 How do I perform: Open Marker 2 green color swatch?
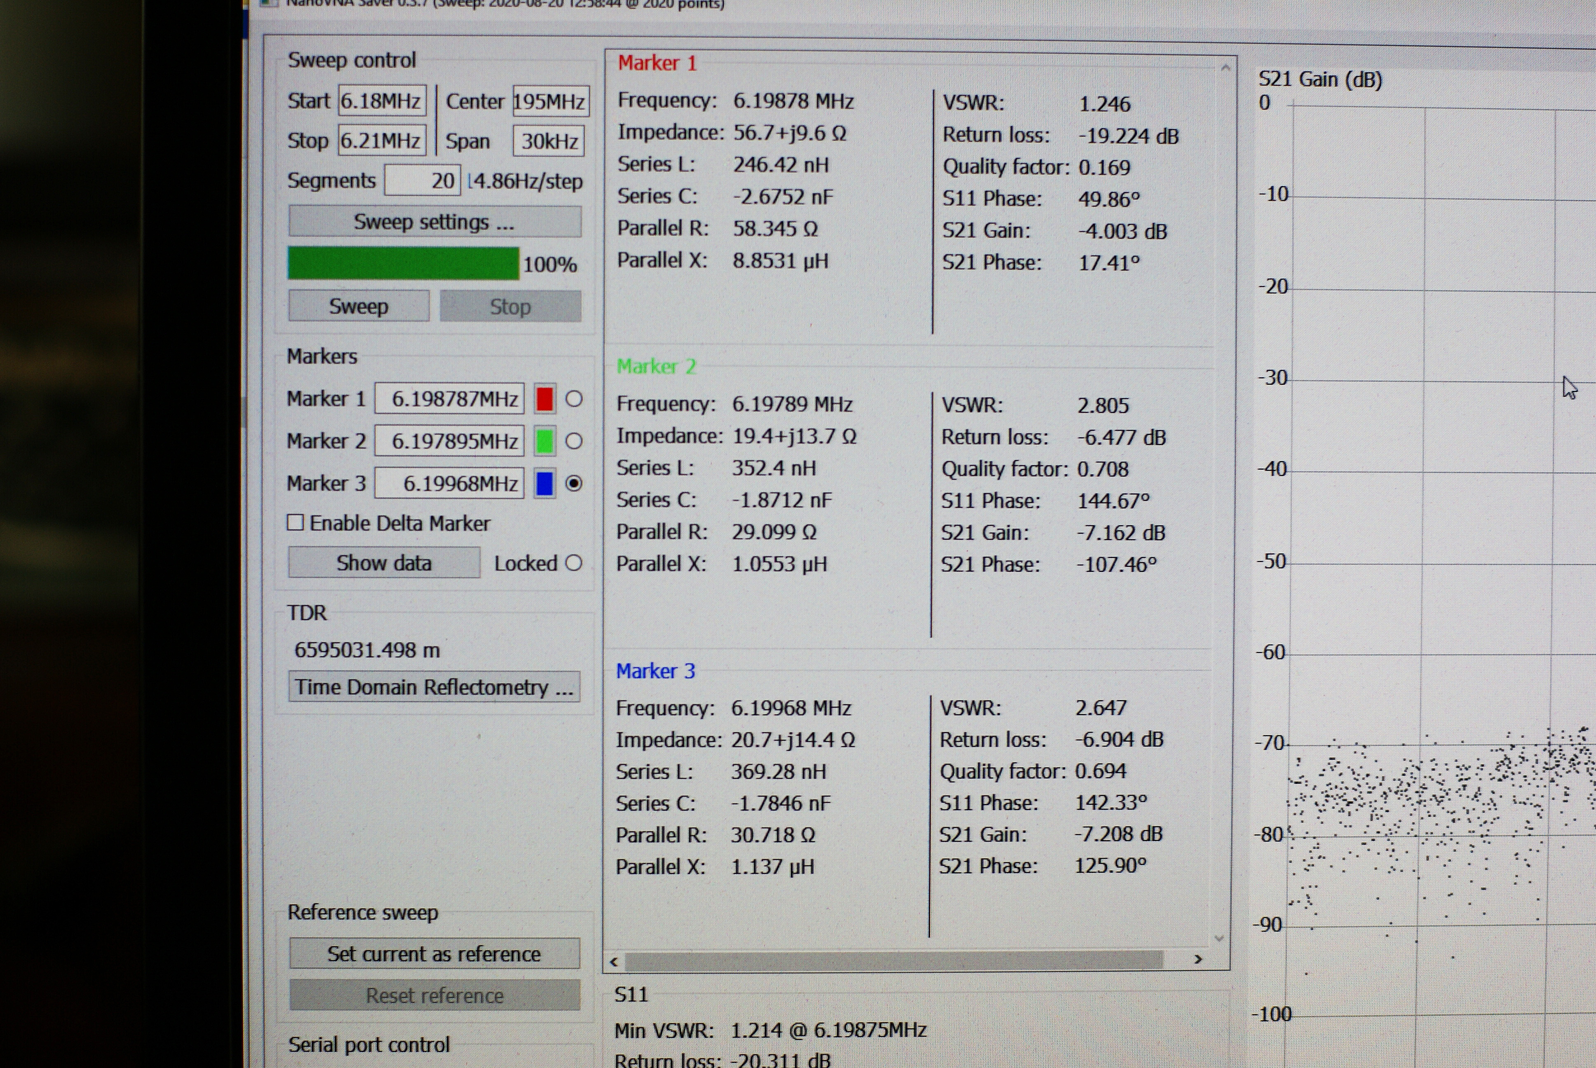[544, 441]
